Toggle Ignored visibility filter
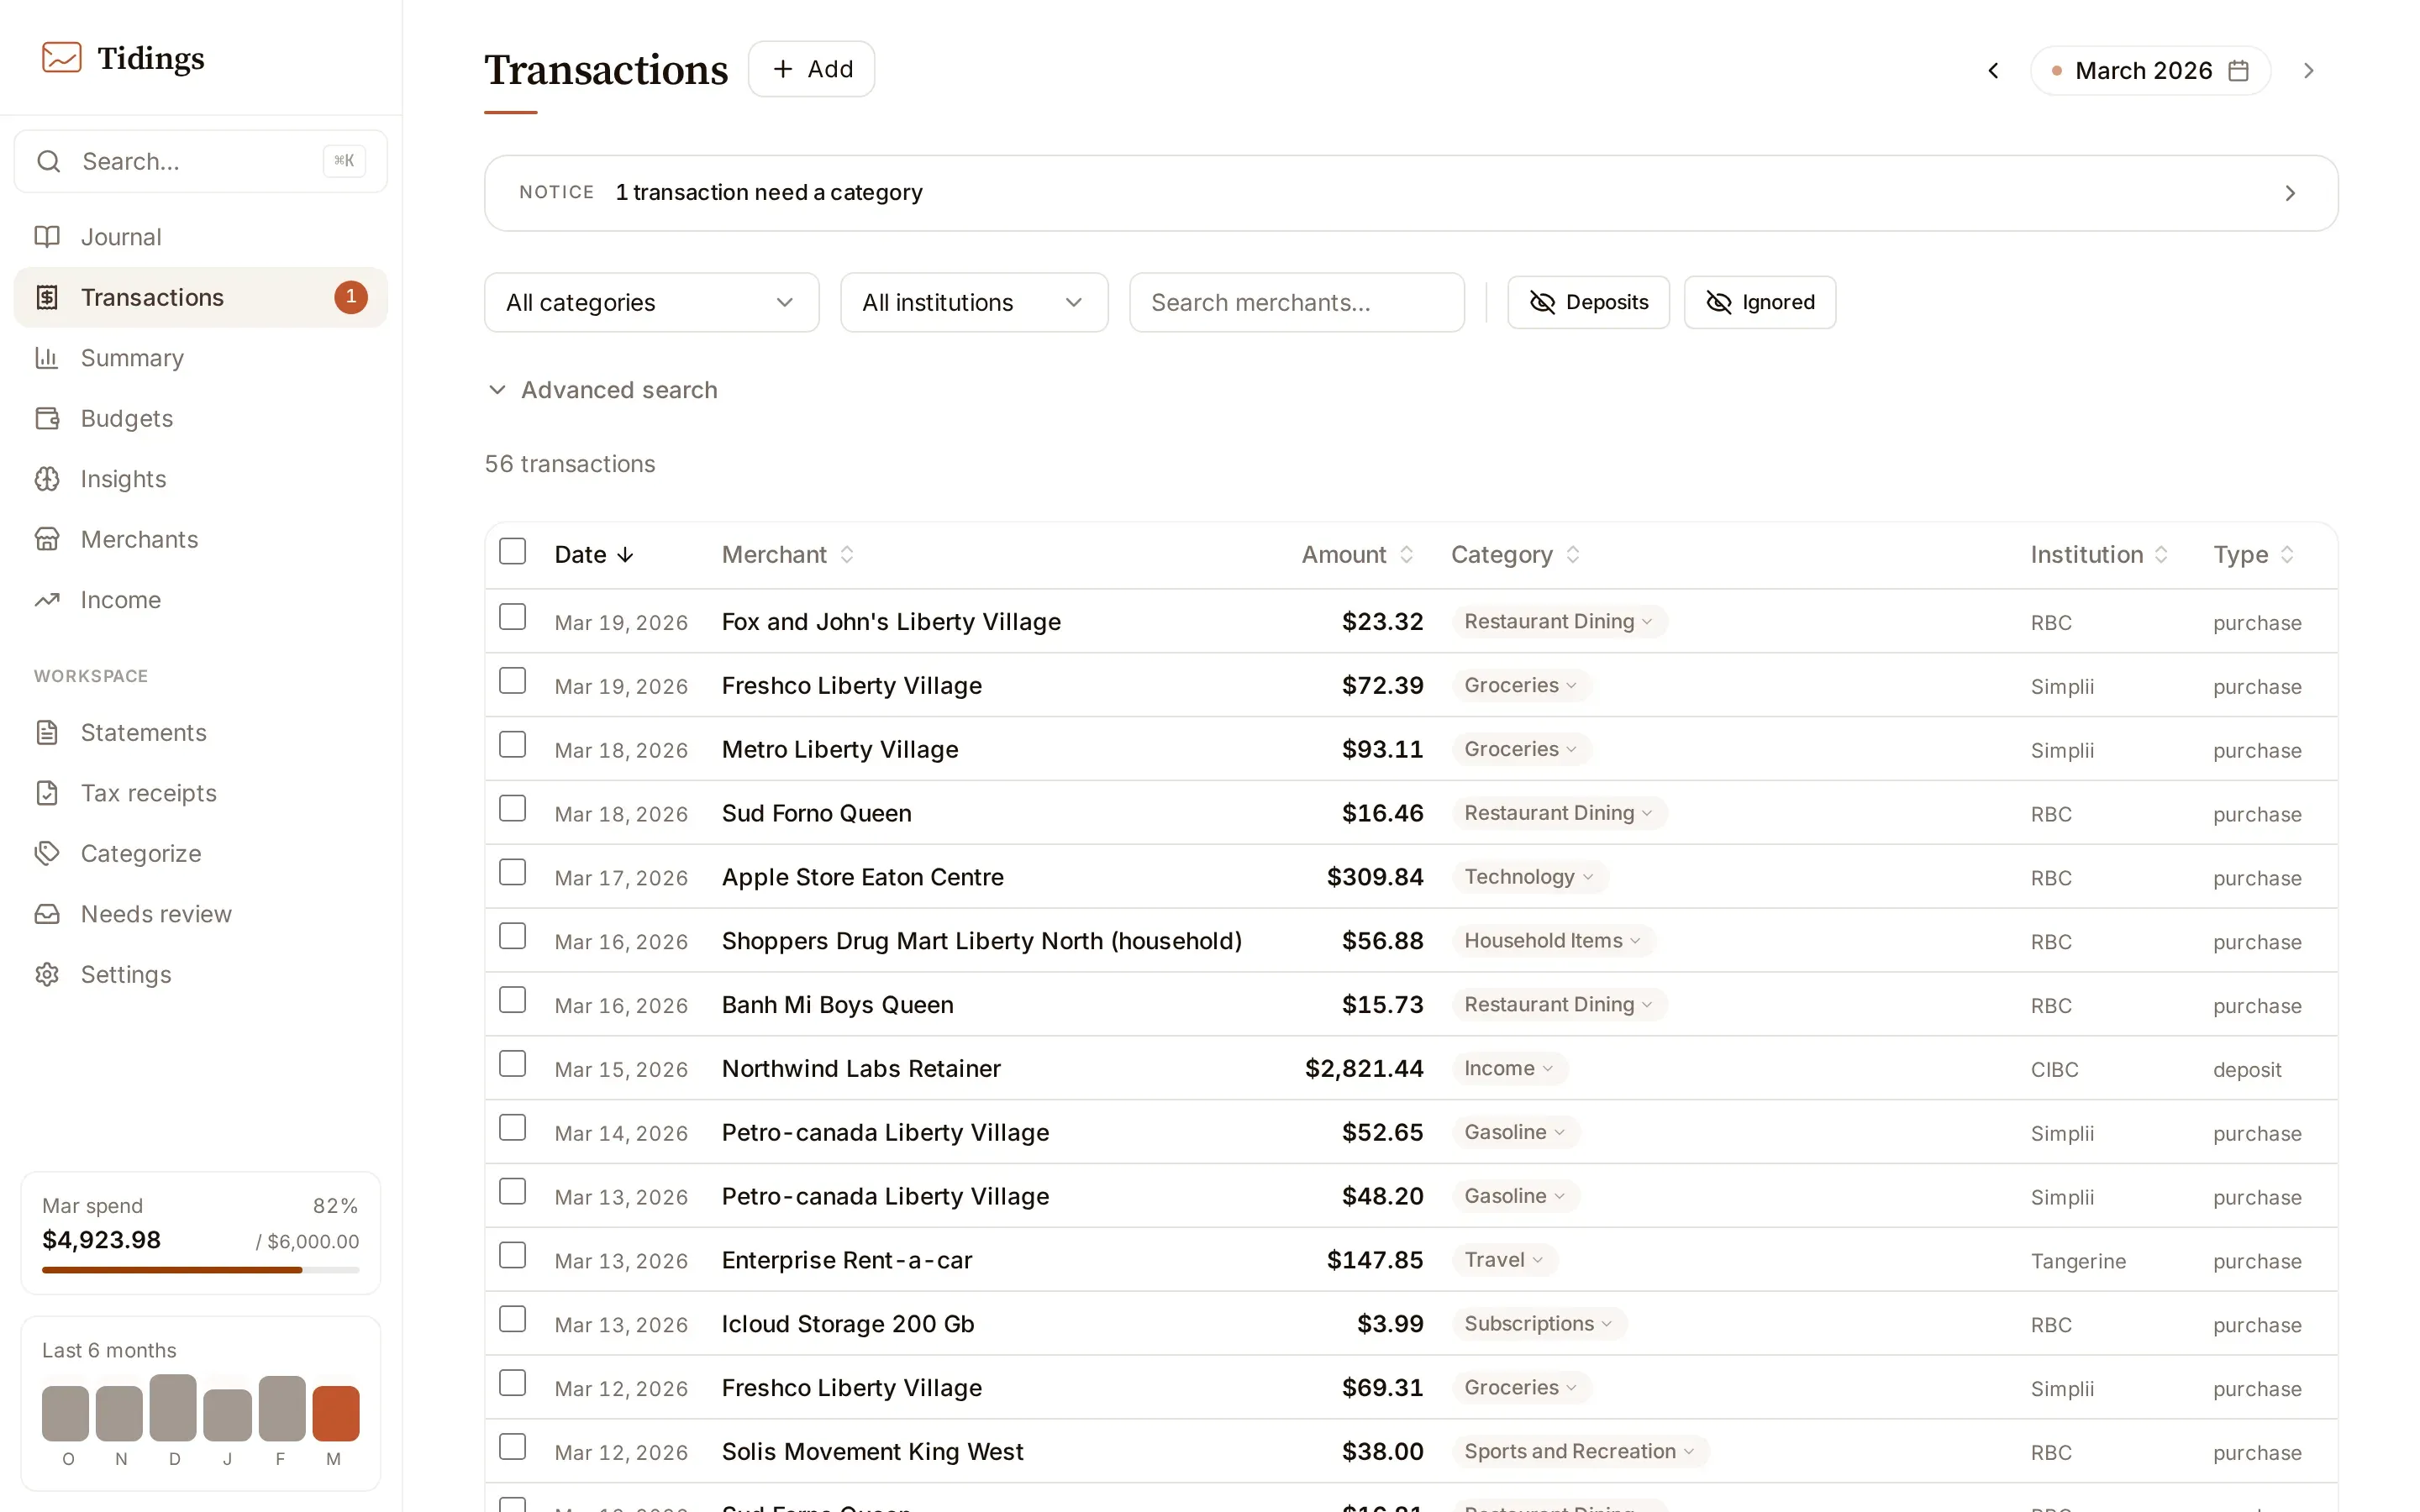2420x1512 pixels. 1760,302
